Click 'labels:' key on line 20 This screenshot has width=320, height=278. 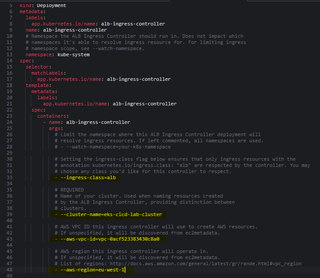tap(47, 97)
